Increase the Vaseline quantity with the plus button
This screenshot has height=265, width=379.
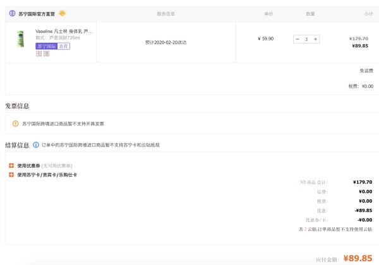coord(315,39)
